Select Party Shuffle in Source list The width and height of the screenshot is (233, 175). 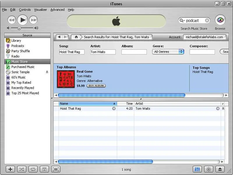[27, 51]
